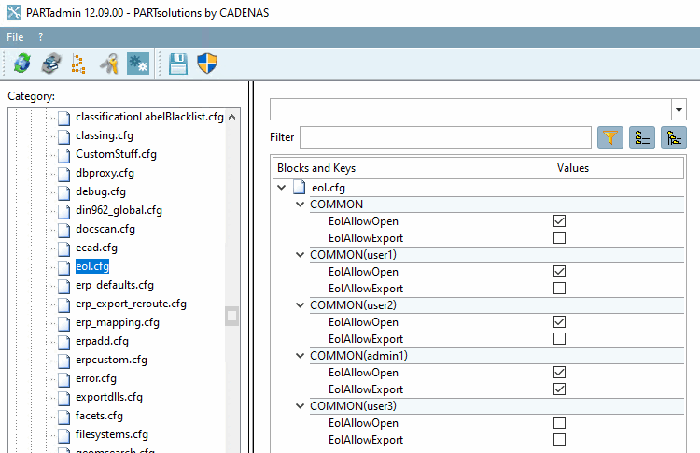This screenshot has height=453, width=700.
Task: Select the gears configuration toolbar icon
Action: tap(138, 64)
